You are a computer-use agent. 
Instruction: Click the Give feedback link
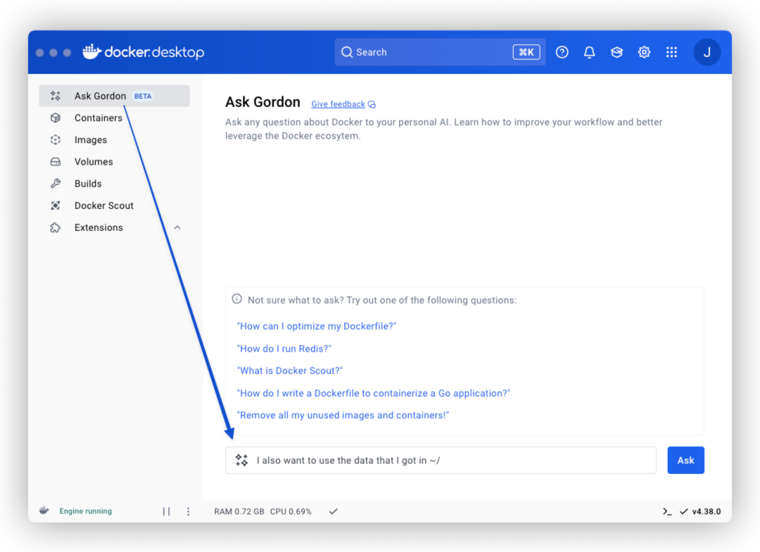tap(338, 103)
